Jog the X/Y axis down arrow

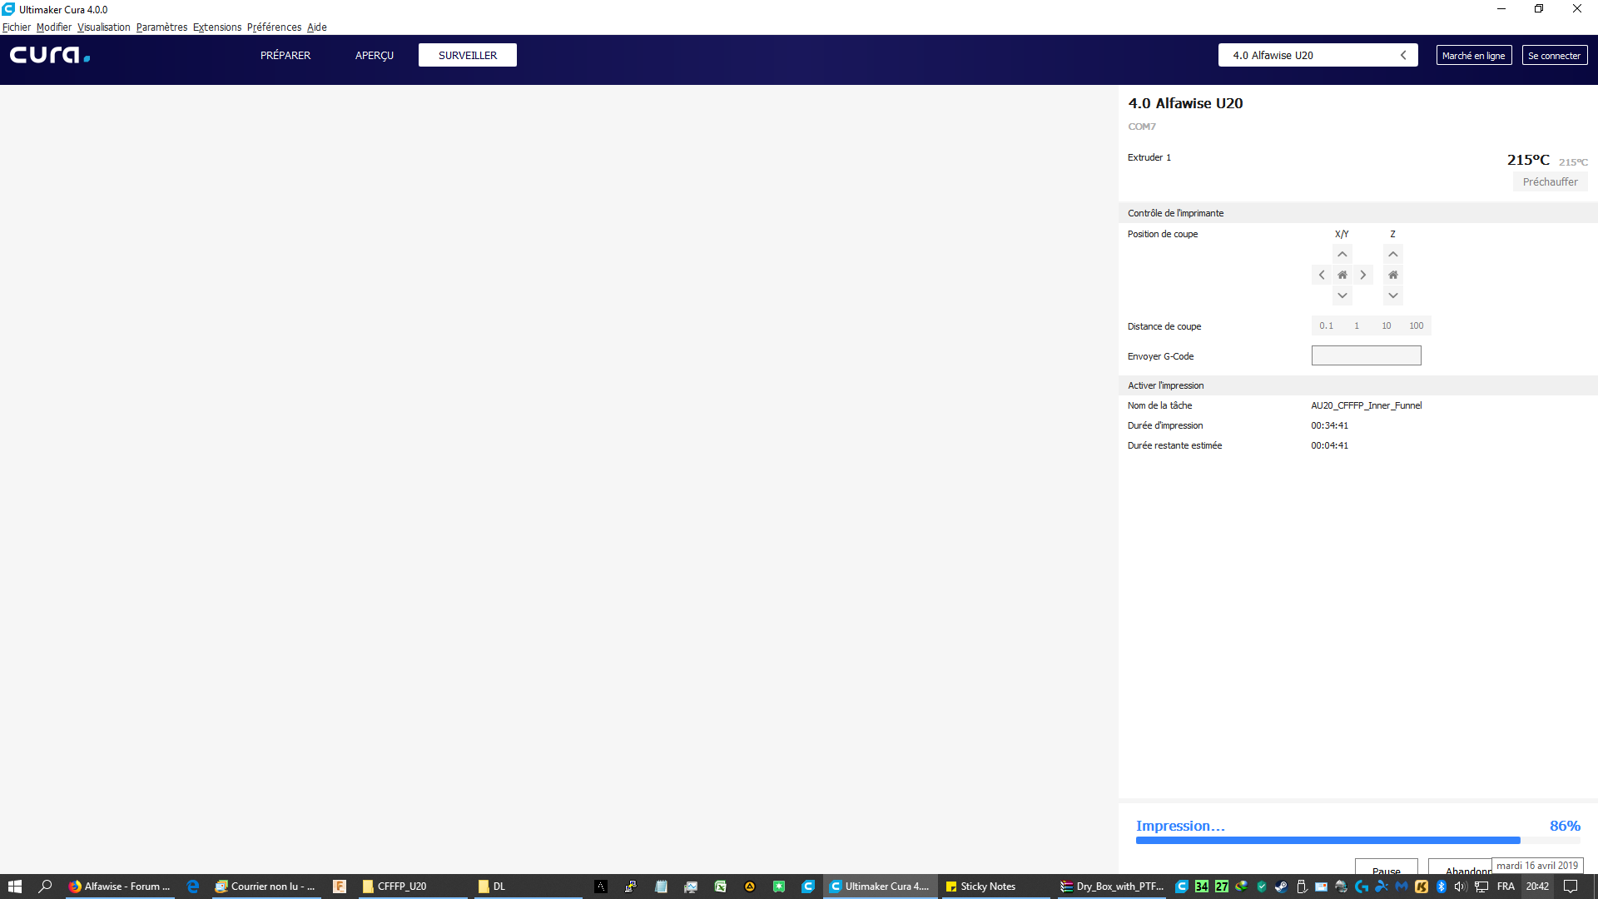pos(1342,296)
